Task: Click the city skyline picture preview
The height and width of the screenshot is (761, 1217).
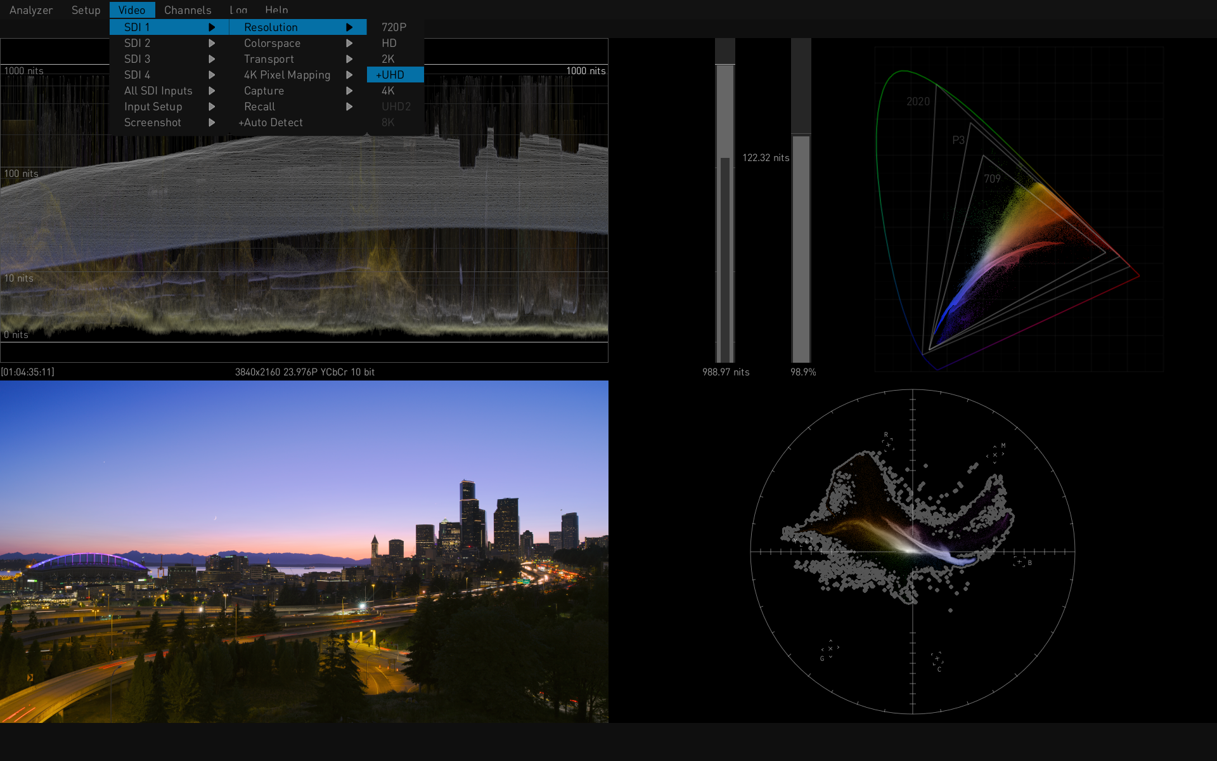Action: click(304, 551)
